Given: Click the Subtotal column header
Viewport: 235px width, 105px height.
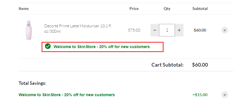Looking at the screenshot, I should [x=200, y=9].
